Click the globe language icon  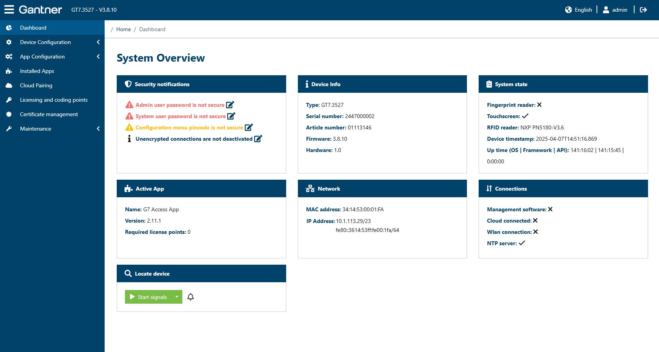(568, 10)
